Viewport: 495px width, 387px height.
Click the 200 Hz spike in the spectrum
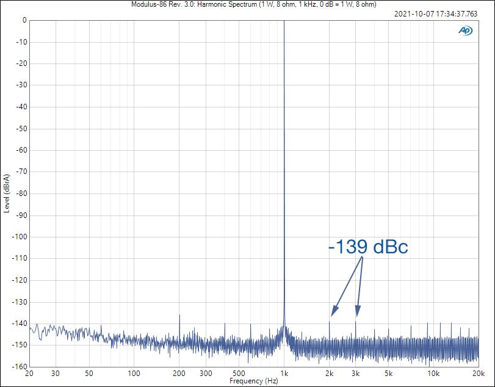[179, 328]
